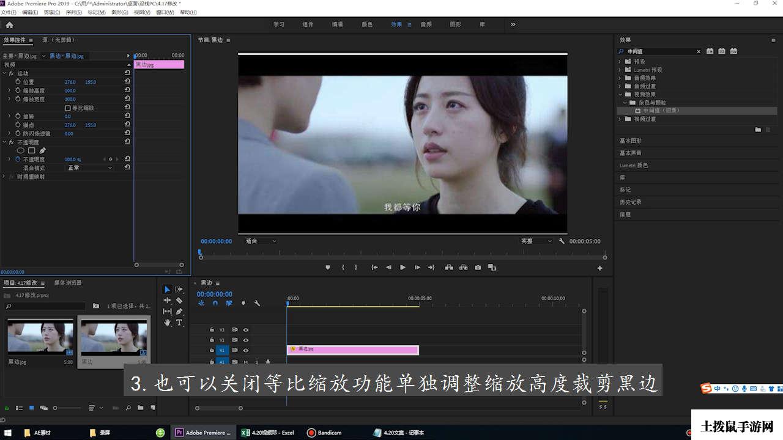783x440 pixels.
Task: Select the Hand tool
Action: point(168,322)
